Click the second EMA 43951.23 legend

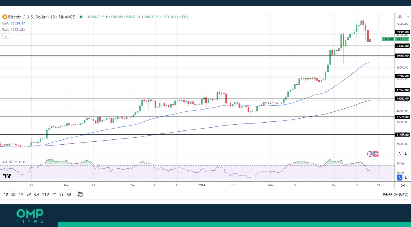click(x=14, y=30)
